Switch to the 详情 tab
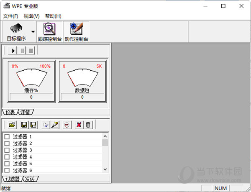Screen dimensions: 251x192 pos(27,112)
